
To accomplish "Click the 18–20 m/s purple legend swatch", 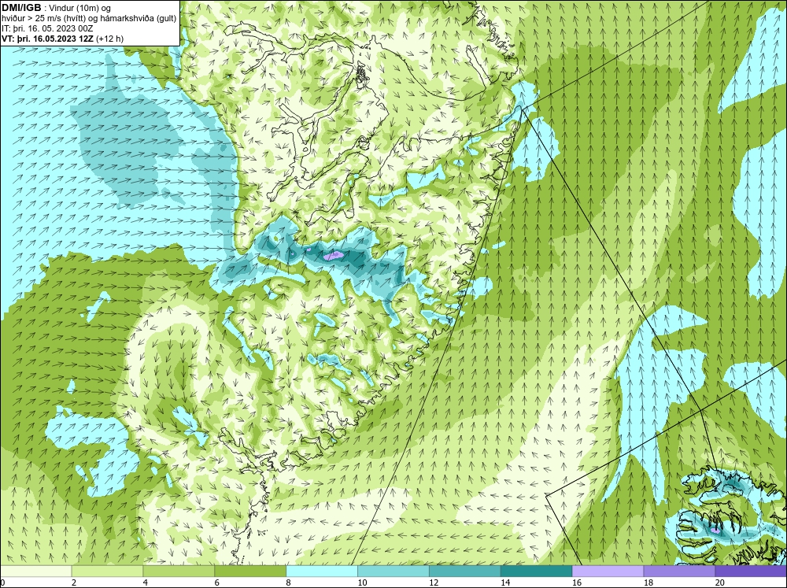I will [x=679, y=571].
